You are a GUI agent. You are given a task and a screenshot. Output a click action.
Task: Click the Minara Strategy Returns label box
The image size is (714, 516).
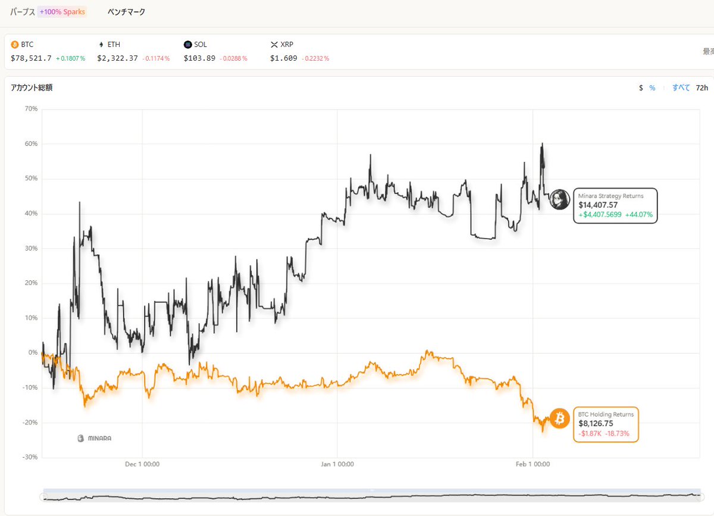click(615, 205)
